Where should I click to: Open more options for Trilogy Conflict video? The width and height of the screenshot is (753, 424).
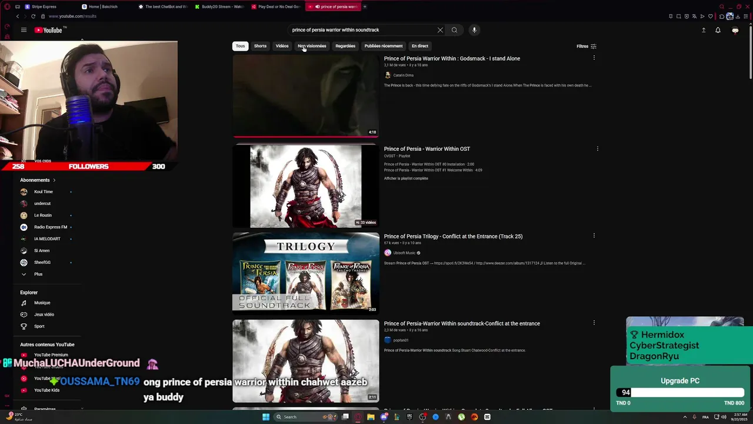[594, 236]
